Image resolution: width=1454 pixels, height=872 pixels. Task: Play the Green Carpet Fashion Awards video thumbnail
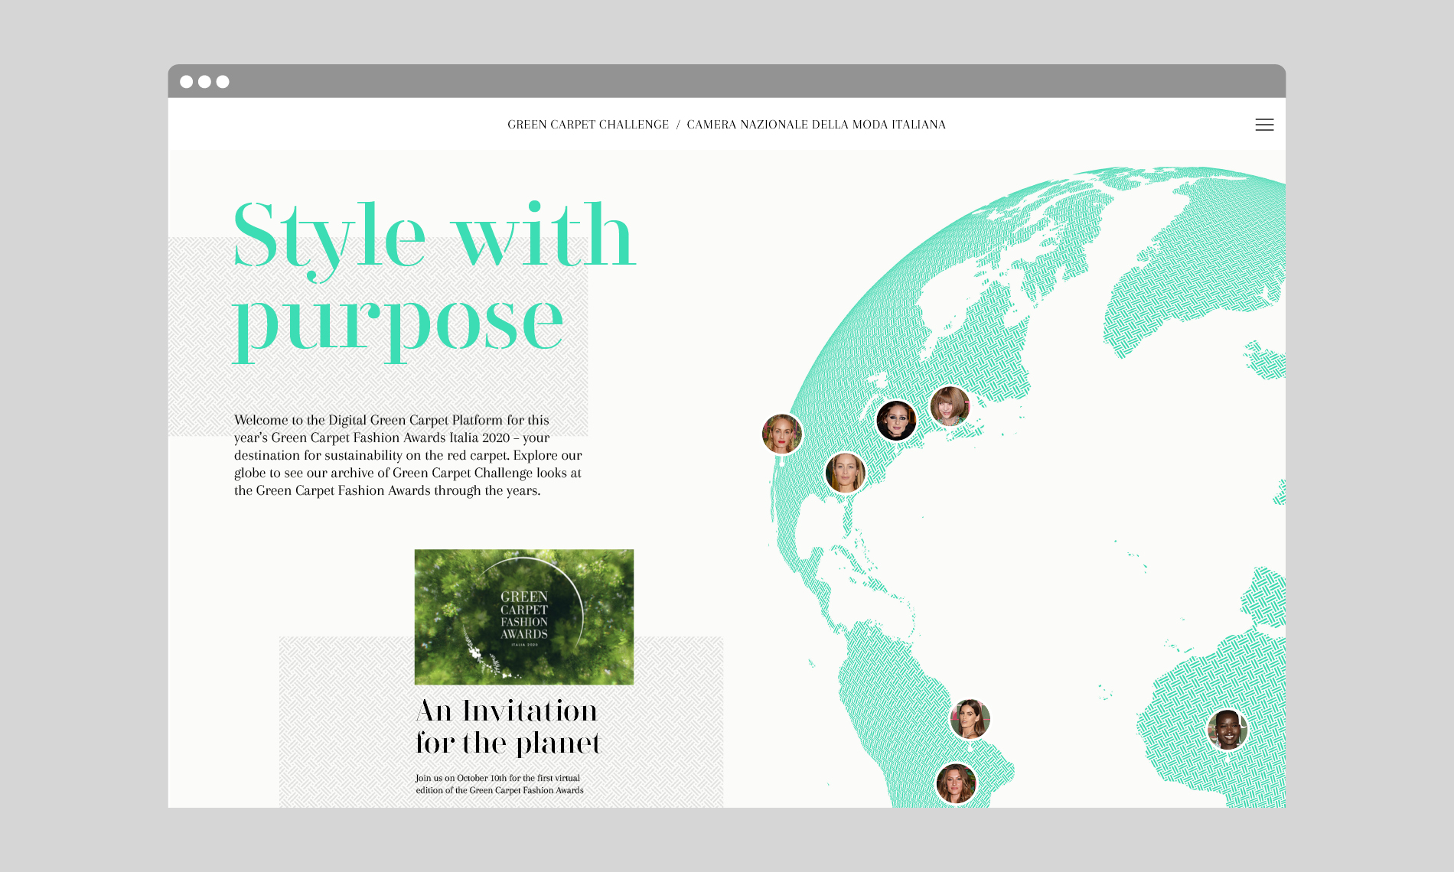tap(523, 617)
